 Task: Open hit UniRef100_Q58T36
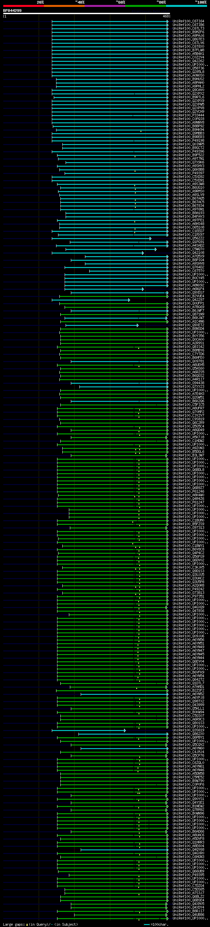[x=188, y=68]
